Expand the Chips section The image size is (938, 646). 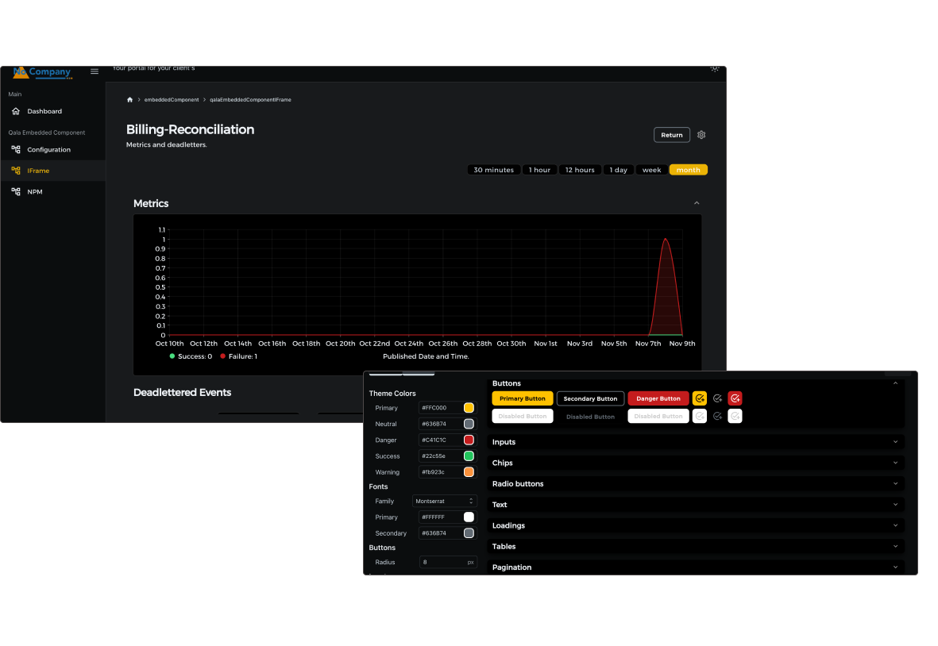tap(896, 463)
